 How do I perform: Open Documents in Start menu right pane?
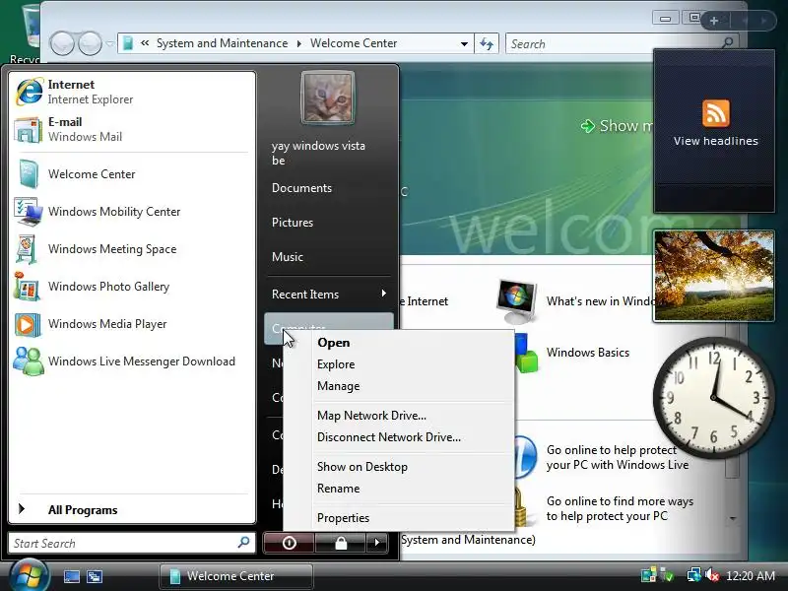pyautogui.click(x=301, y=188)
